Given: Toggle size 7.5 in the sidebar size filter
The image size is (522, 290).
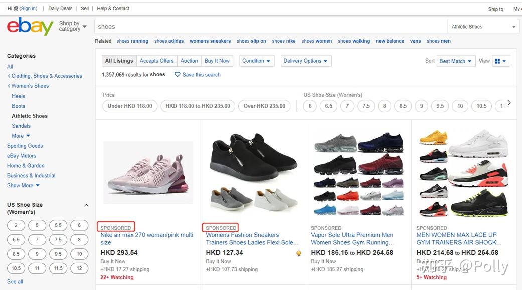Looking at the screenshot, I should [58, 240].
